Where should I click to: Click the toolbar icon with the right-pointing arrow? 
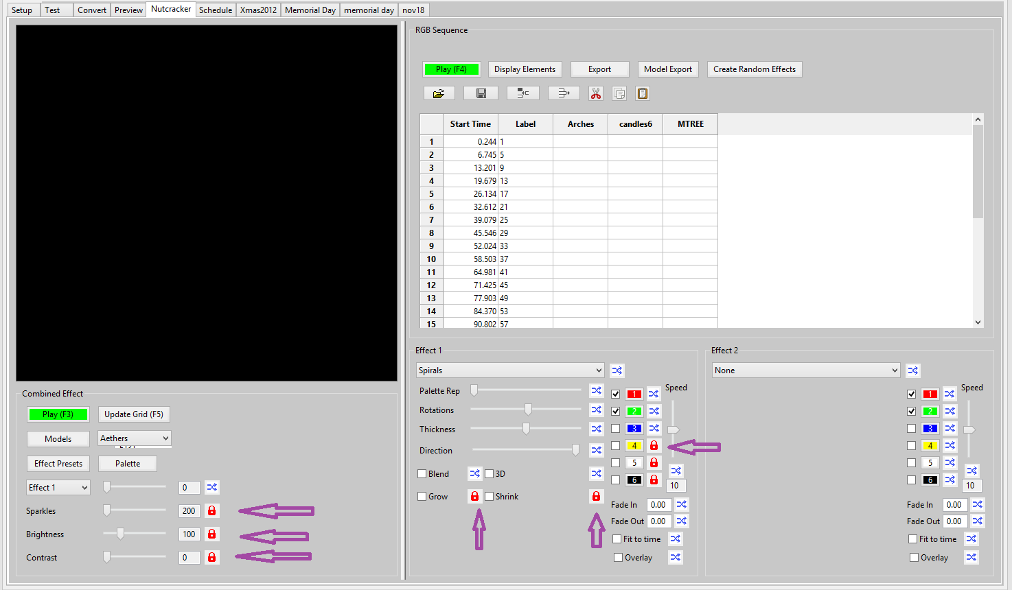click(564, 93)
